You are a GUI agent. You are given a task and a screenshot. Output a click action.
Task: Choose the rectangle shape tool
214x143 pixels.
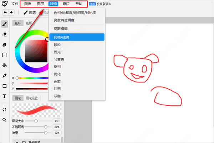click(5, 86)
